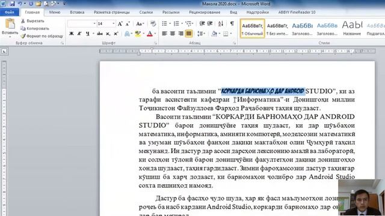Switch to the Вид tab
This screenshot has height=216, width=385.
tap(233, 12)
